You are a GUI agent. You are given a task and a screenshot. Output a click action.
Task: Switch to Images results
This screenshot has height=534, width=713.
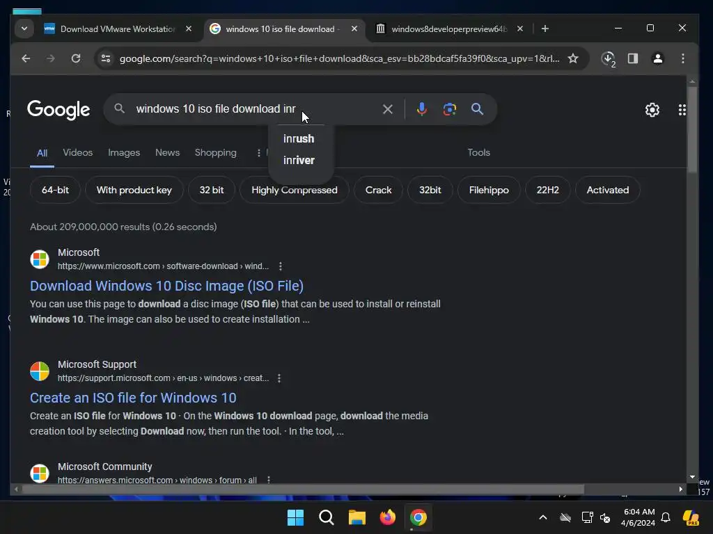click(x=124, y=152)
